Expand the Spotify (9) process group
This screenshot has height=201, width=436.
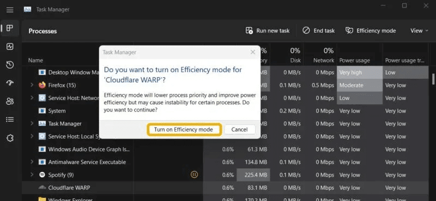32,175
